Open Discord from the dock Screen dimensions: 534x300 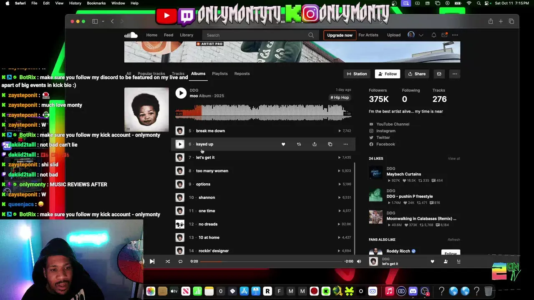coord(413,291)
